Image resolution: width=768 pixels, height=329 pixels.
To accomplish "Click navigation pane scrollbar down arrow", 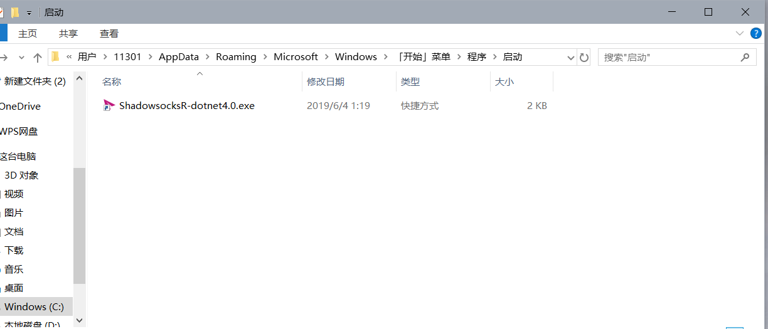I will click(79, 320).
